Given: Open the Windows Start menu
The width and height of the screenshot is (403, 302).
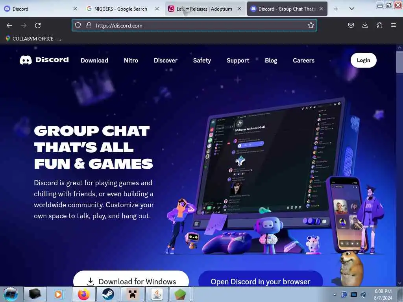Looking at the screenshot, I should pos(11,294).
